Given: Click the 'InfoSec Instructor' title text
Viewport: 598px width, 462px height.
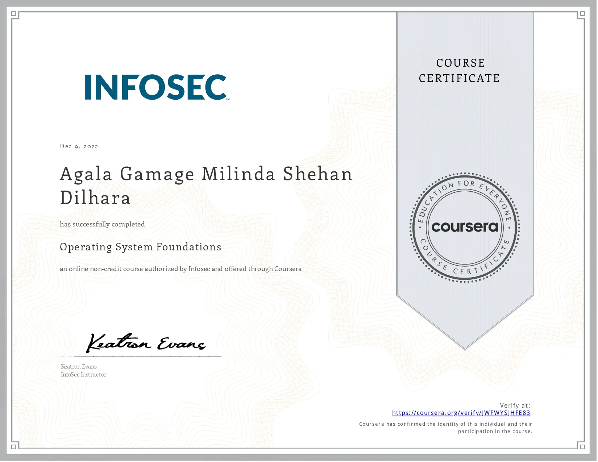Looking at the screenshot, I should coord(84,375).
